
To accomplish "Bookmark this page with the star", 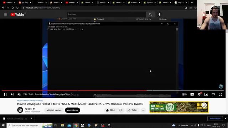I will pos(195,8).
